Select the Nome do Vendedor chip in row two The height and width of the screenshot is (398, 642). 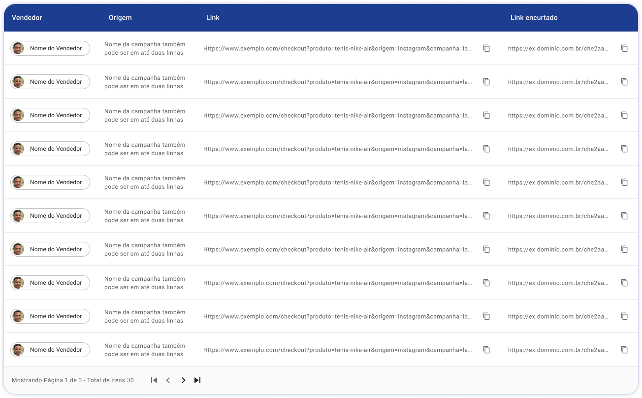[x=50, y=82]
